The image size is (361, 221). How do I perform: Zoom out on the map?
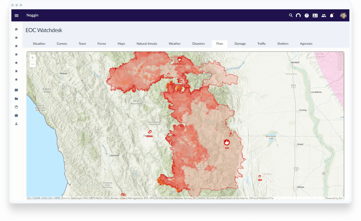(x=32, y=64)
